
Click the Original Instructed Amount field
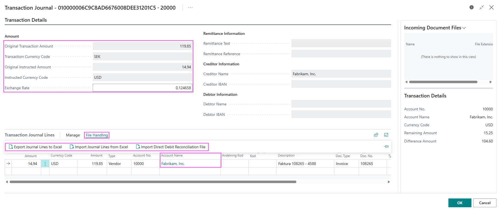tap(142, 67)
